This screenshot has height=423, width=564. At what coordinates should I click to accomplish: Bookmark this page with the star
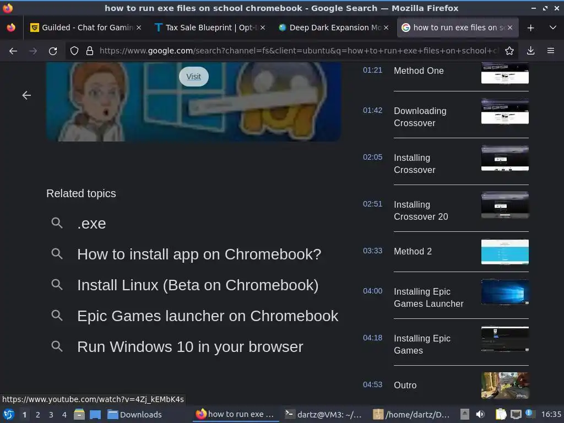[x=509, y=51]
